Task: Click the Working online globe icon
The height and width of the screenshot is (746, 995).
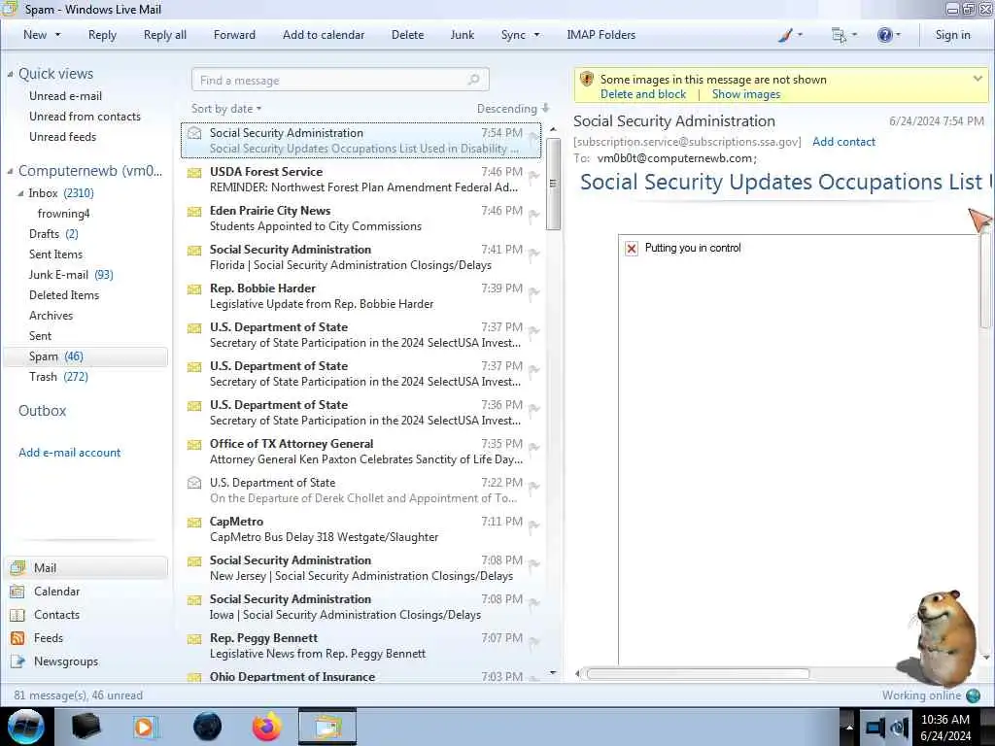Action: click(x=974, y=695)
